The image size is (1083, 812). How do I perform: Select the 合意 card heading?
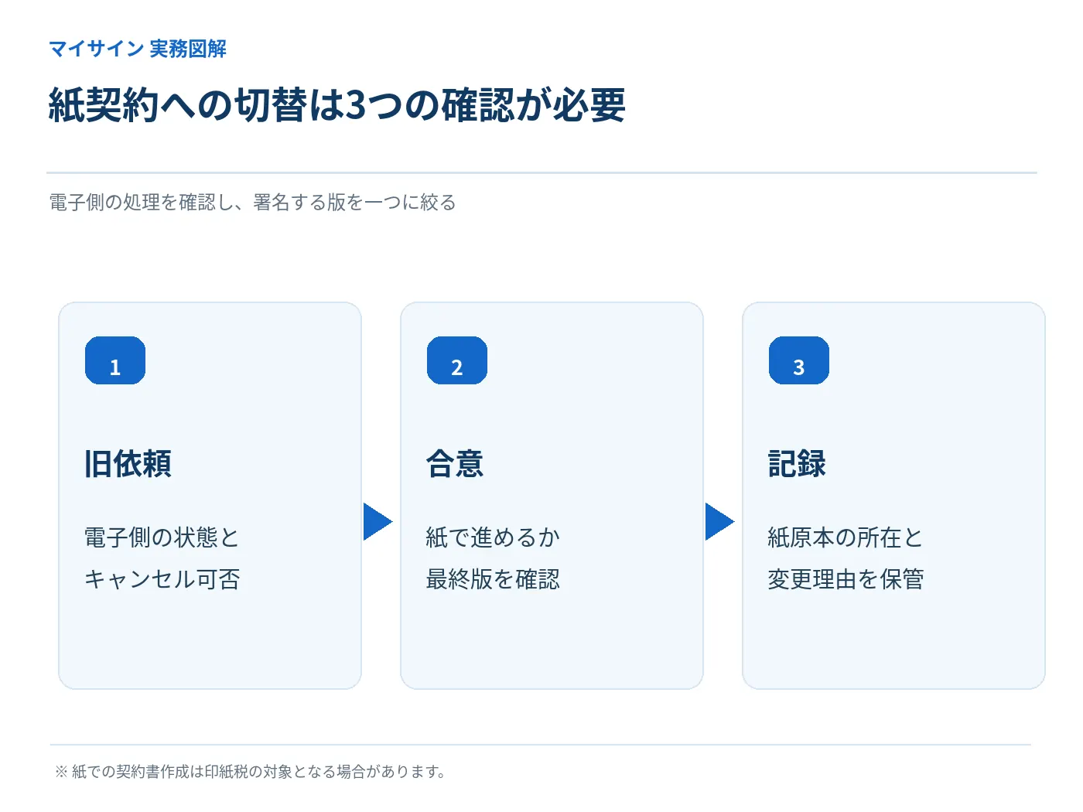pyautogui.click(x=455, y=464)
